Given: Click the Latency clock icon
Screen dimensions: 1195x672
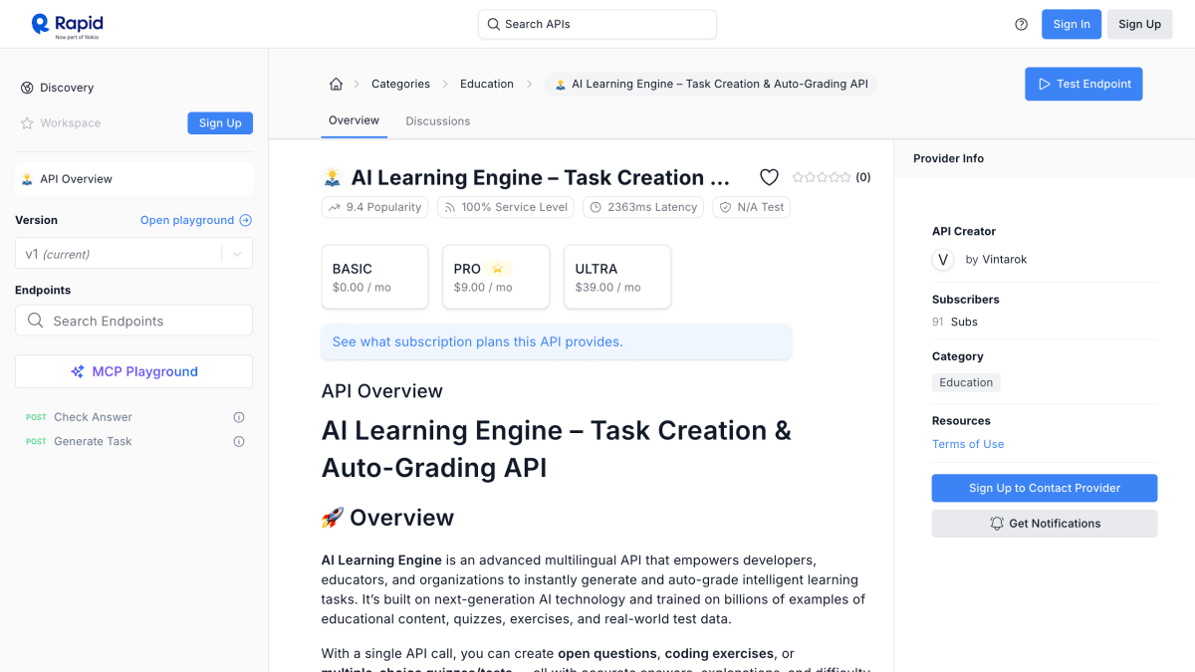Looking at the screenshot, I should (x=596, y=207).
